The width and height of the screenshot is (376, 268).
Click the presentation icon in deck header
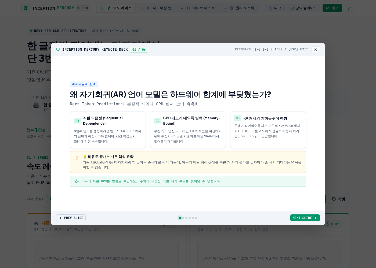point(58,50)
